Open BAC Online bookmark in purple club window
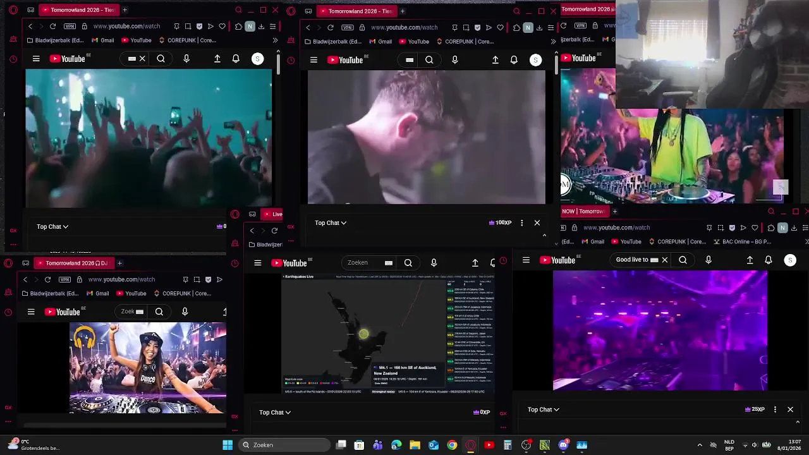The height and width of the screenshot is (455, 809). click(743, 241)
